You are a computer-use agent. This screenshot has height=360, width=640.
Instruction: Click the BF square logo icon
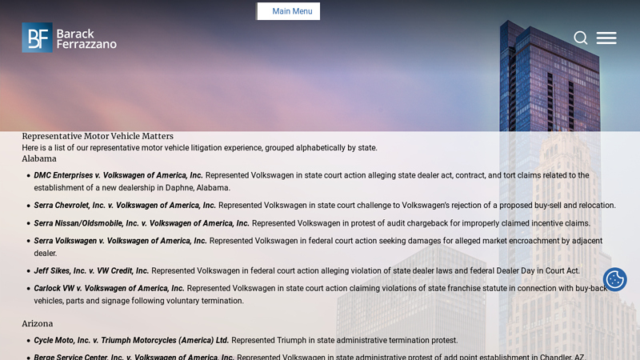37,38
